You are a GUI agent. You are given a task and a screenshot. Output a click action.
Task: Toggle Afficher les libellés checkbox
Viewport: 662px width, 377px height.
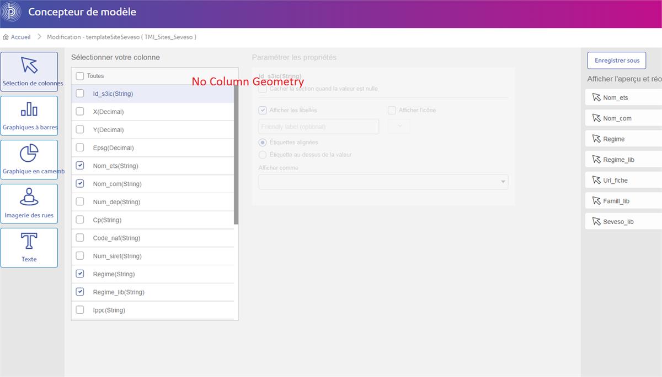point(263,110)
